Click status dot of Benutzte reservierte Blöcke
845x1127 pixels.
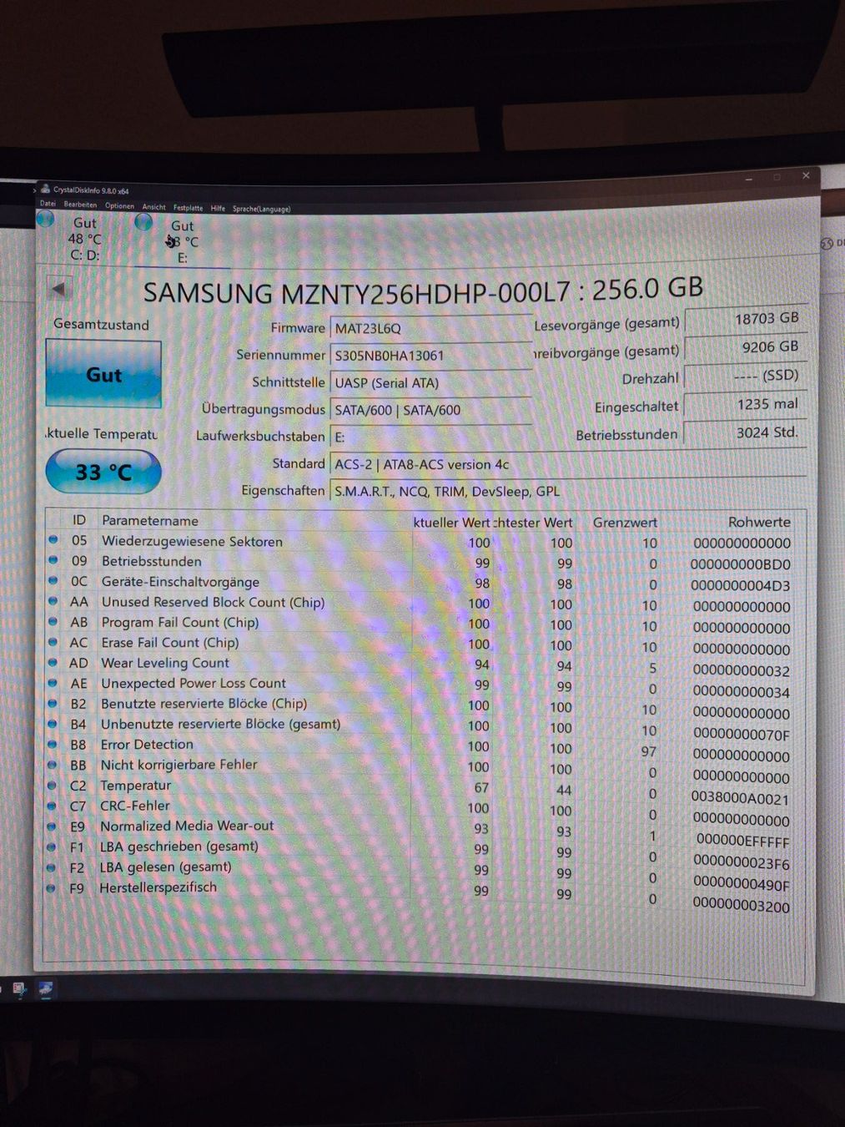[x=53, y=703]
